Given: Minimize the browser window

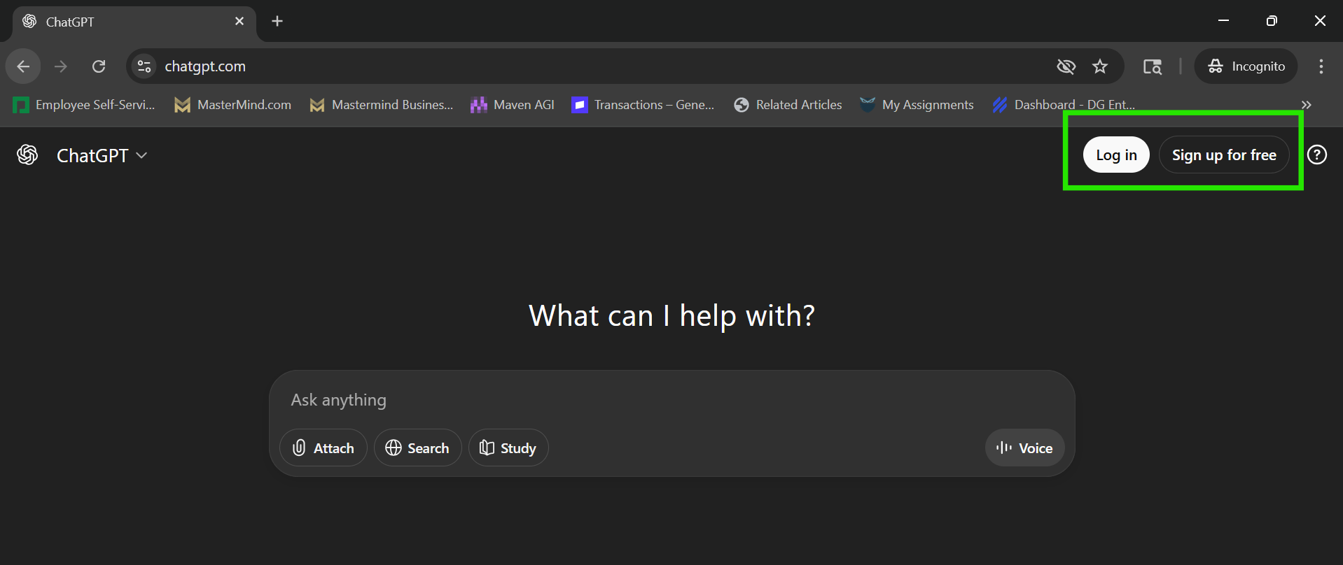Looking at the screenshot, I should [x=1223, y=21].
